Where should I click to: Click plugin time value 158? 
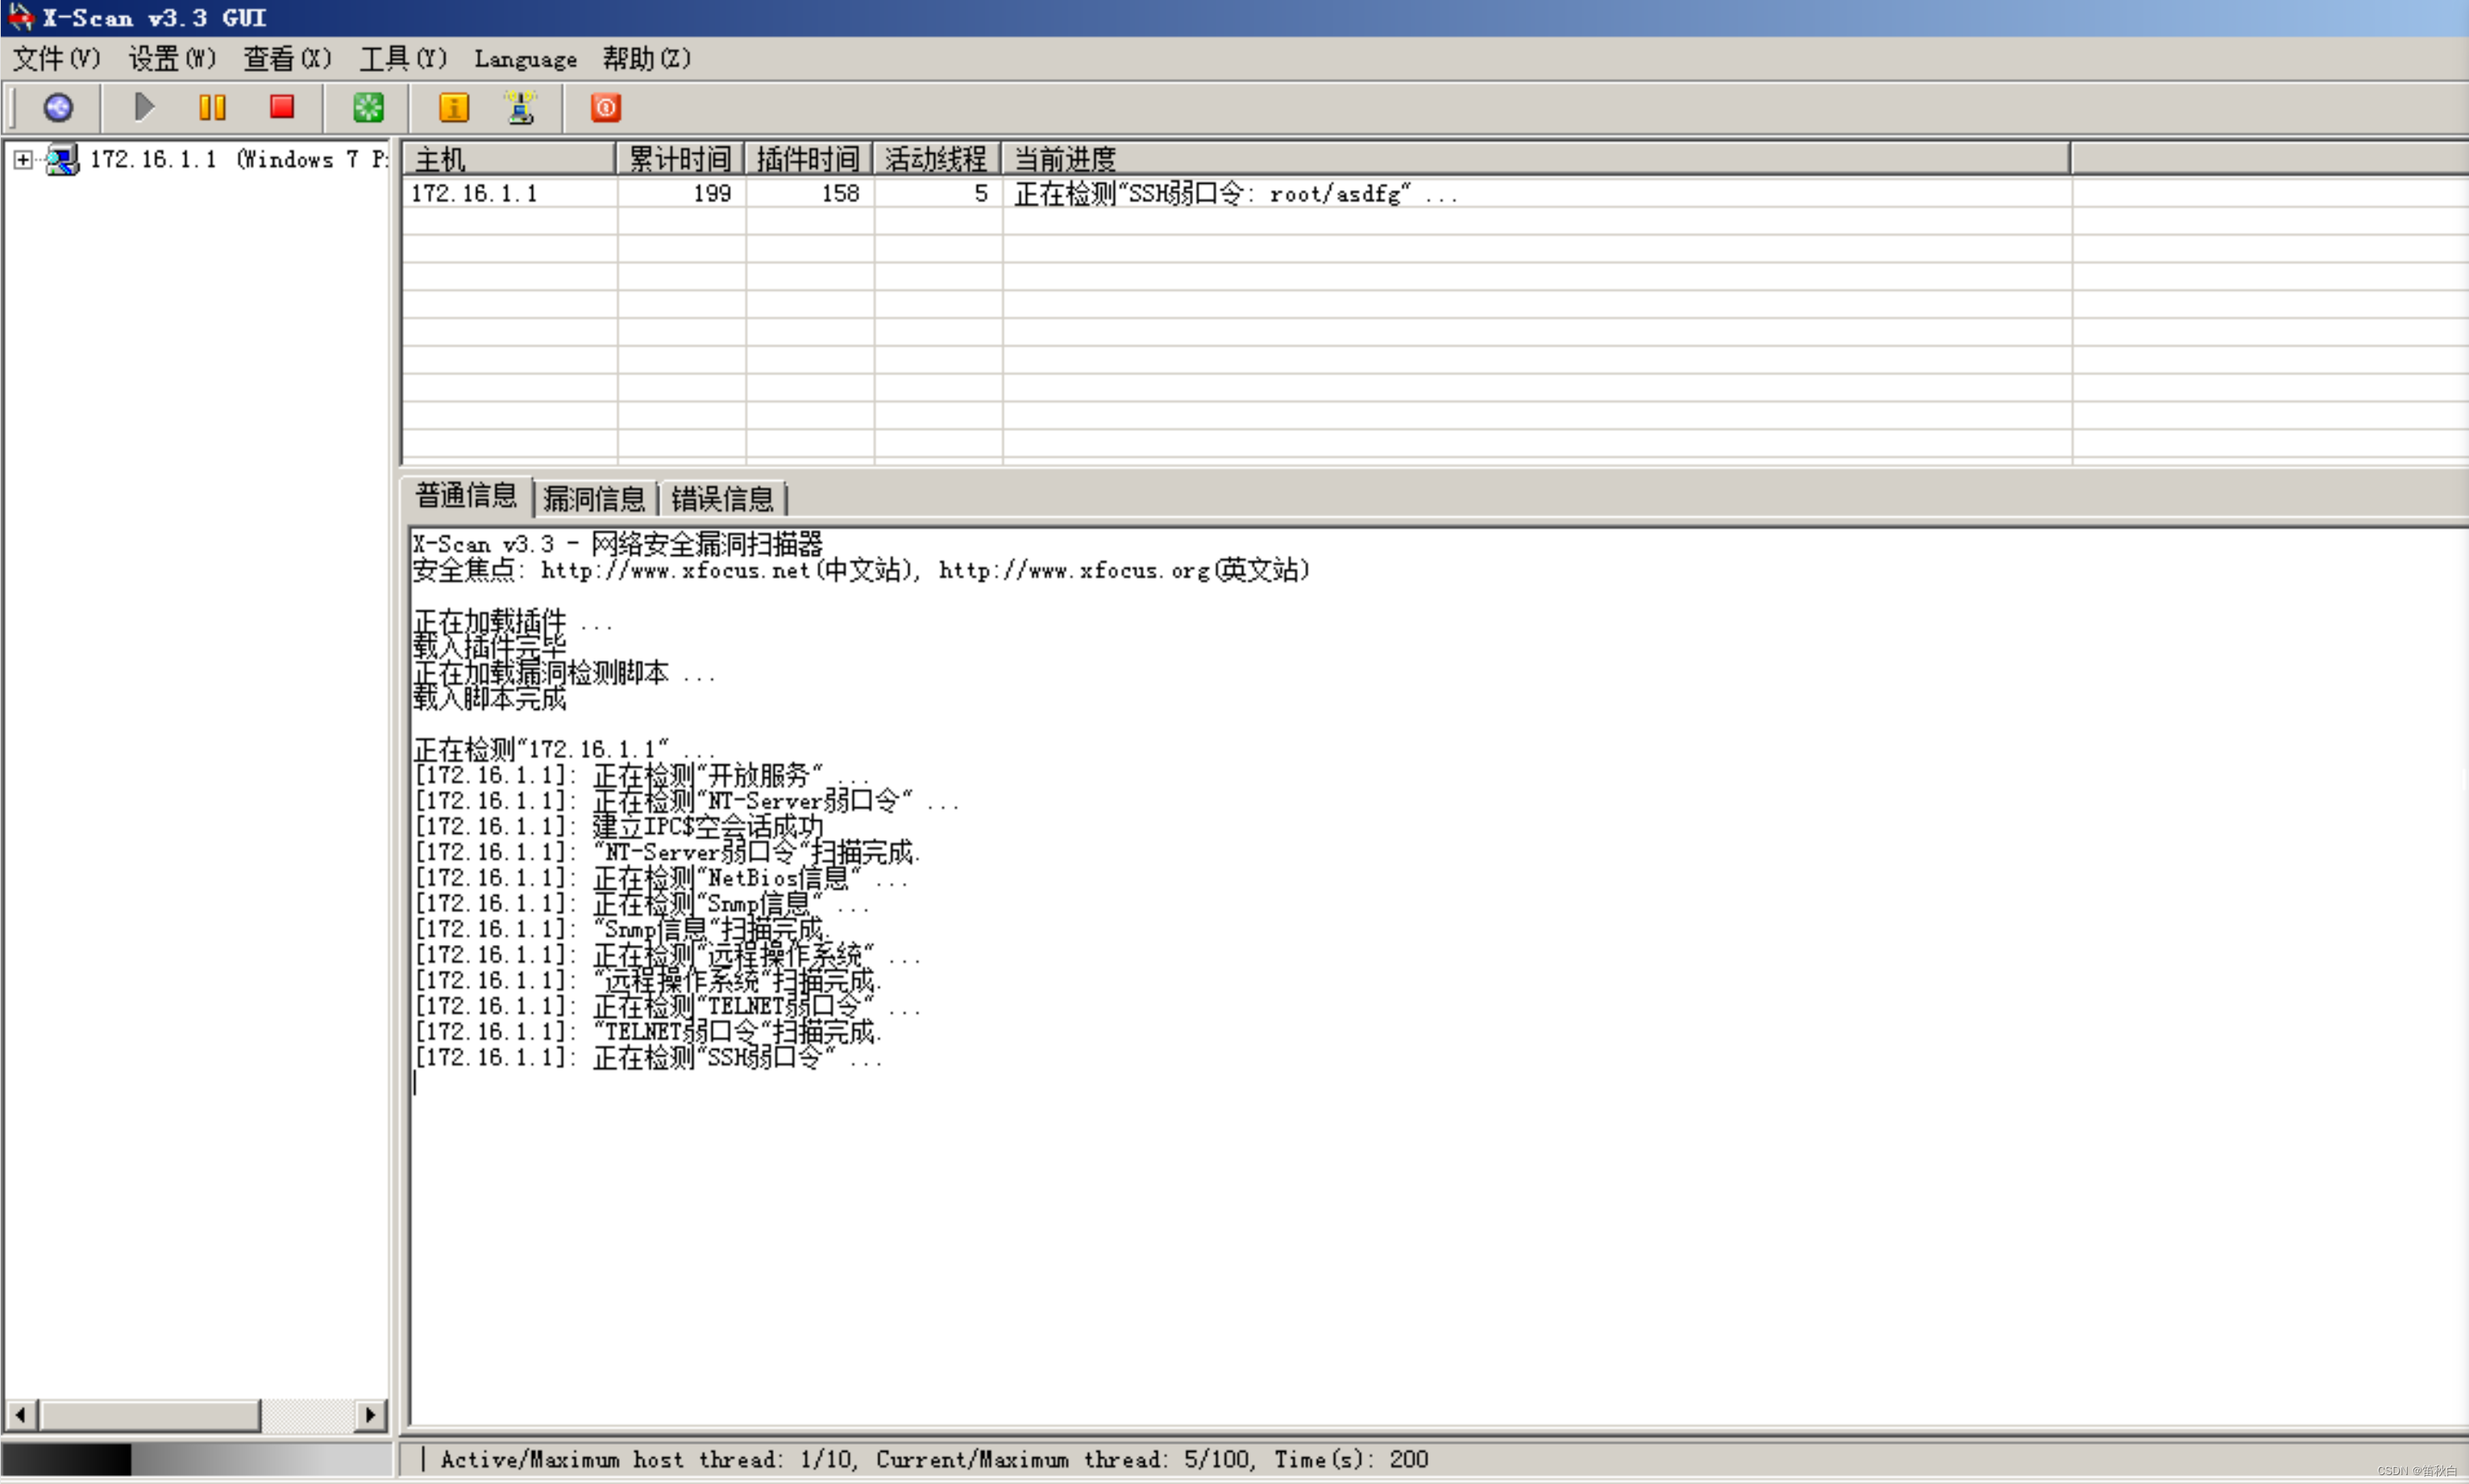click(841, 194)
